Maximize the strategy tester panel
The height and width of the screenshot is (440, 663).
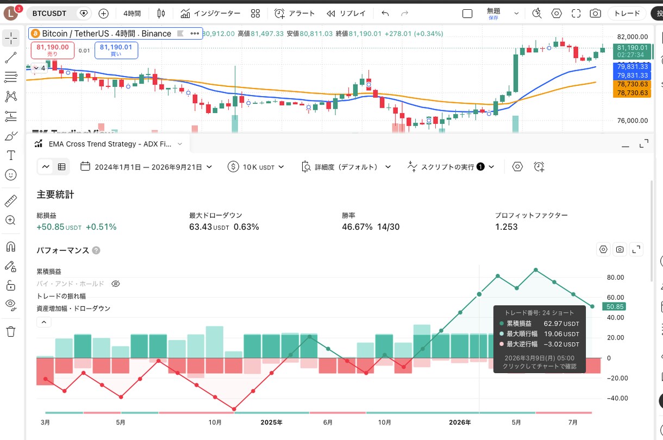point(644,144)
